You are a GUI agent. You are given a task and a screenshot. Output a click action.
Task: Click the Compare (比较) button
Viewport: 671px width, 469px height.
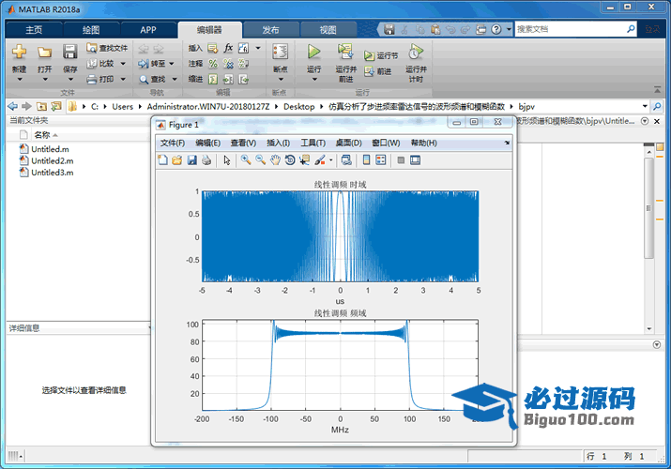[x=101, y=64]
